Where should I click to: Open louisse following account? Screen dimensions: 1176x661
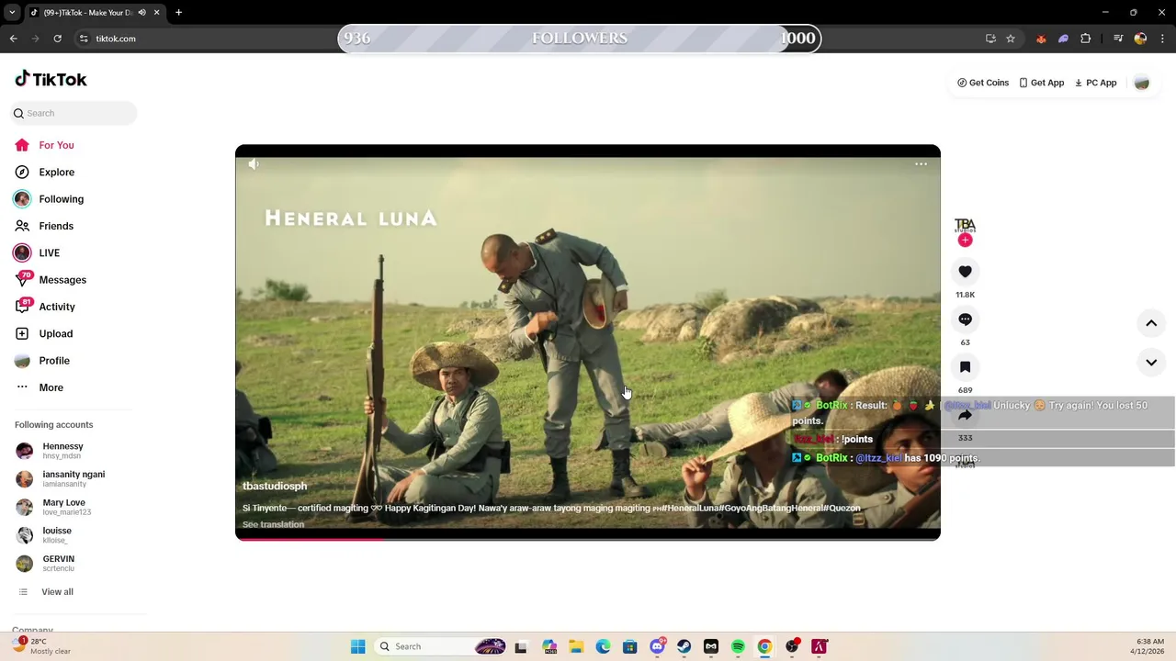(56, 535)
